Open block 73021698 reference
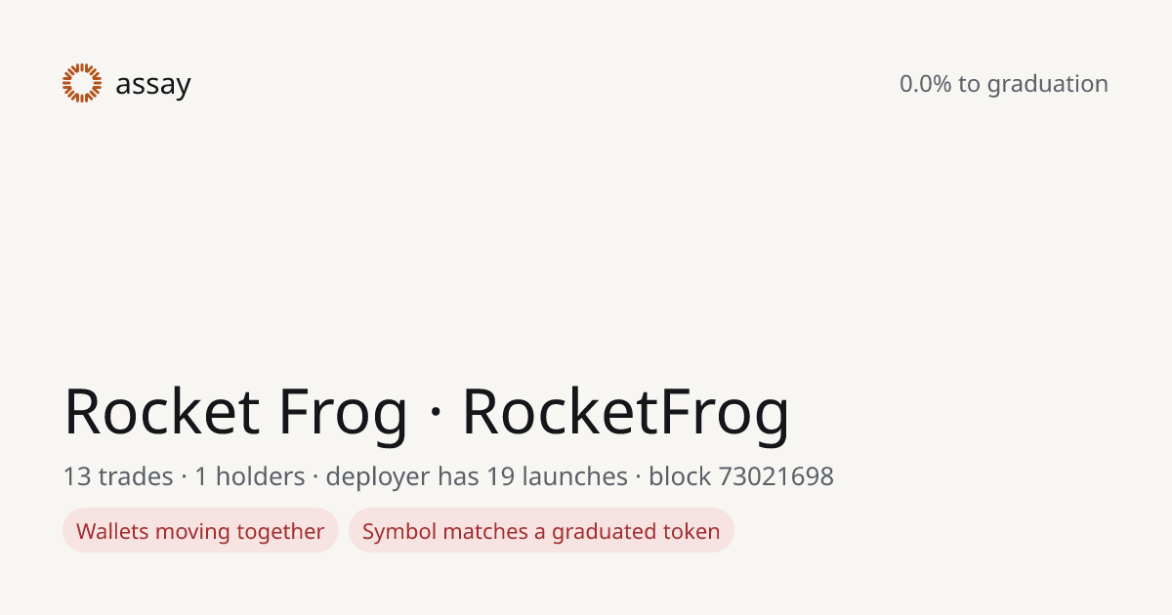This screenshot has width=1172, height=615. [x=741, y=476]
